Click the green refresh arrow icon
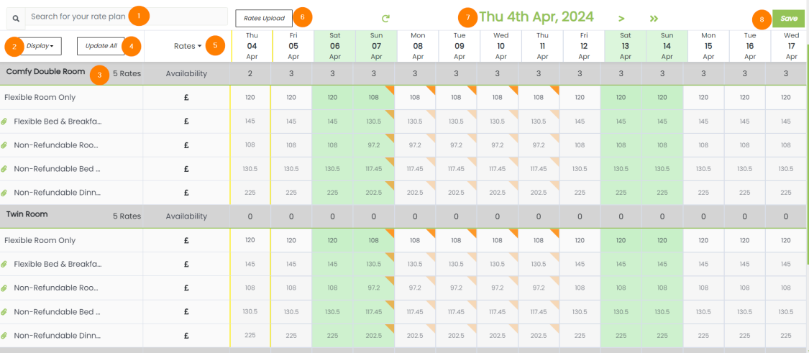The height and width of the screenshot is (353, 809). pos(385,18)
